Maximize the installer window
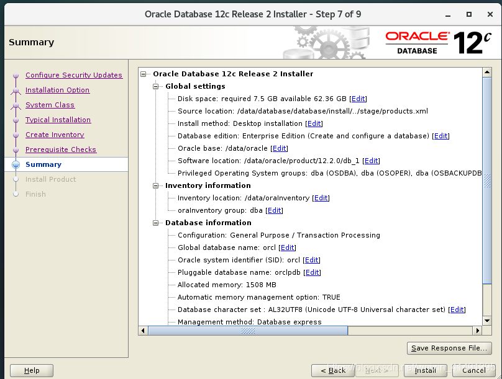Viewport: 502px width, 379px height. (469, 14)
